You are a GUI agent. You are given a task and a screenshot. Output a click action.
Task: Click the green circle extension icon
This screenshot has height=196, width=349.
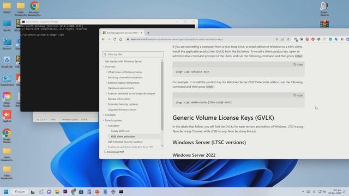click(330, 39)
